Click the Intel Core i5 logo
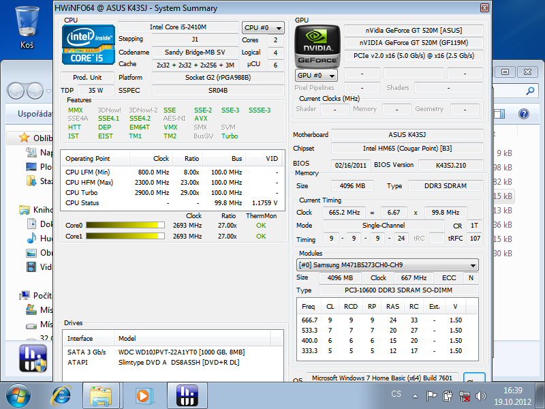 (89, 44)
